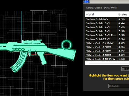The image size is (129, 96).
Task: Select the Yellow Gold:18KY R... row
Action: [107, 35]
